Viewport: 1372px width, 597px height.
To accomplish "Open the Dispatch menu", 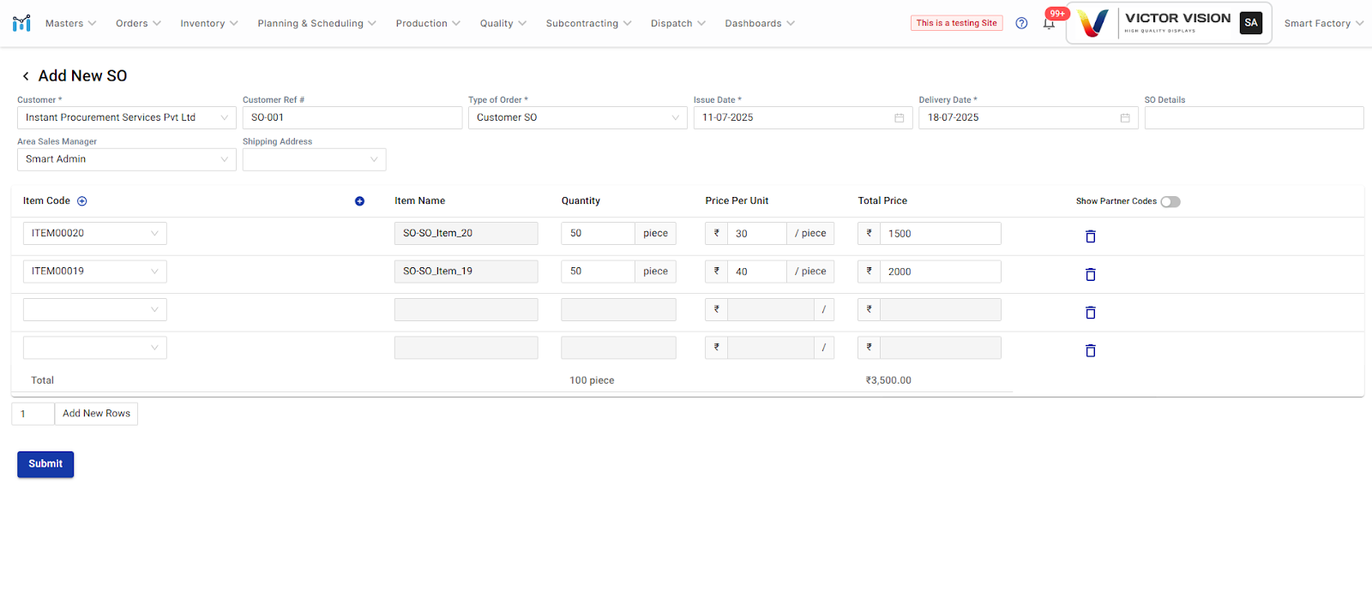I will 677,23.
